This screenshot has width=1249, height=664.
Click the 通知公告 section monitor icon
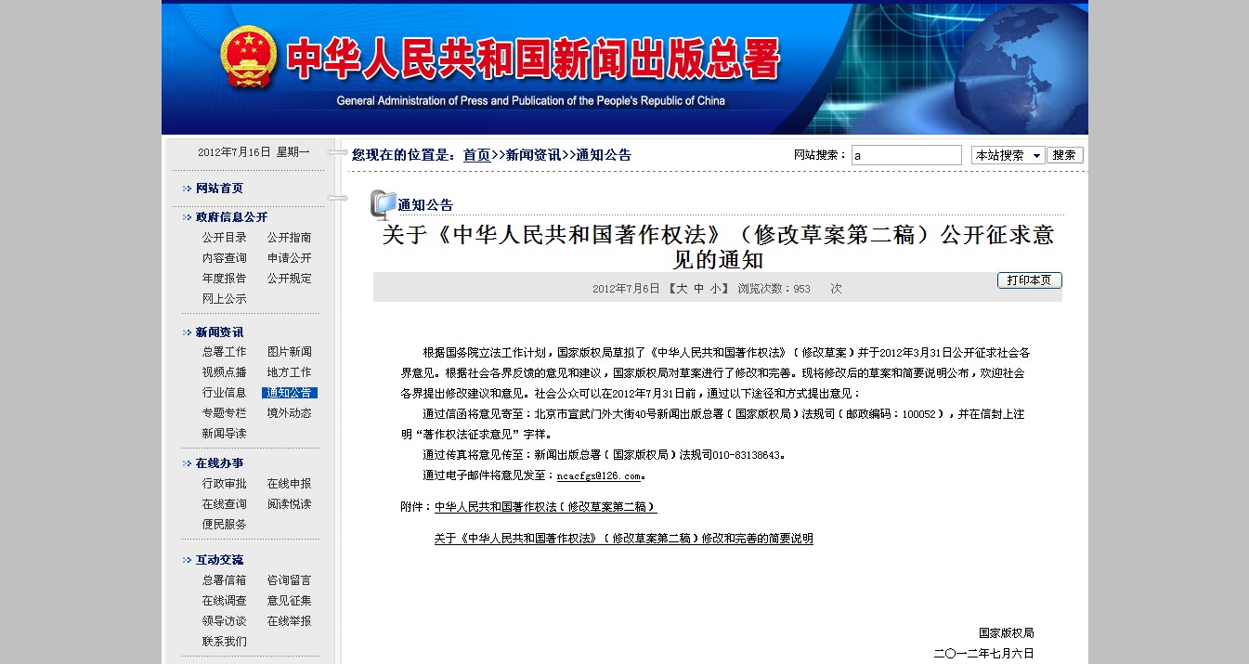(383, 203)
